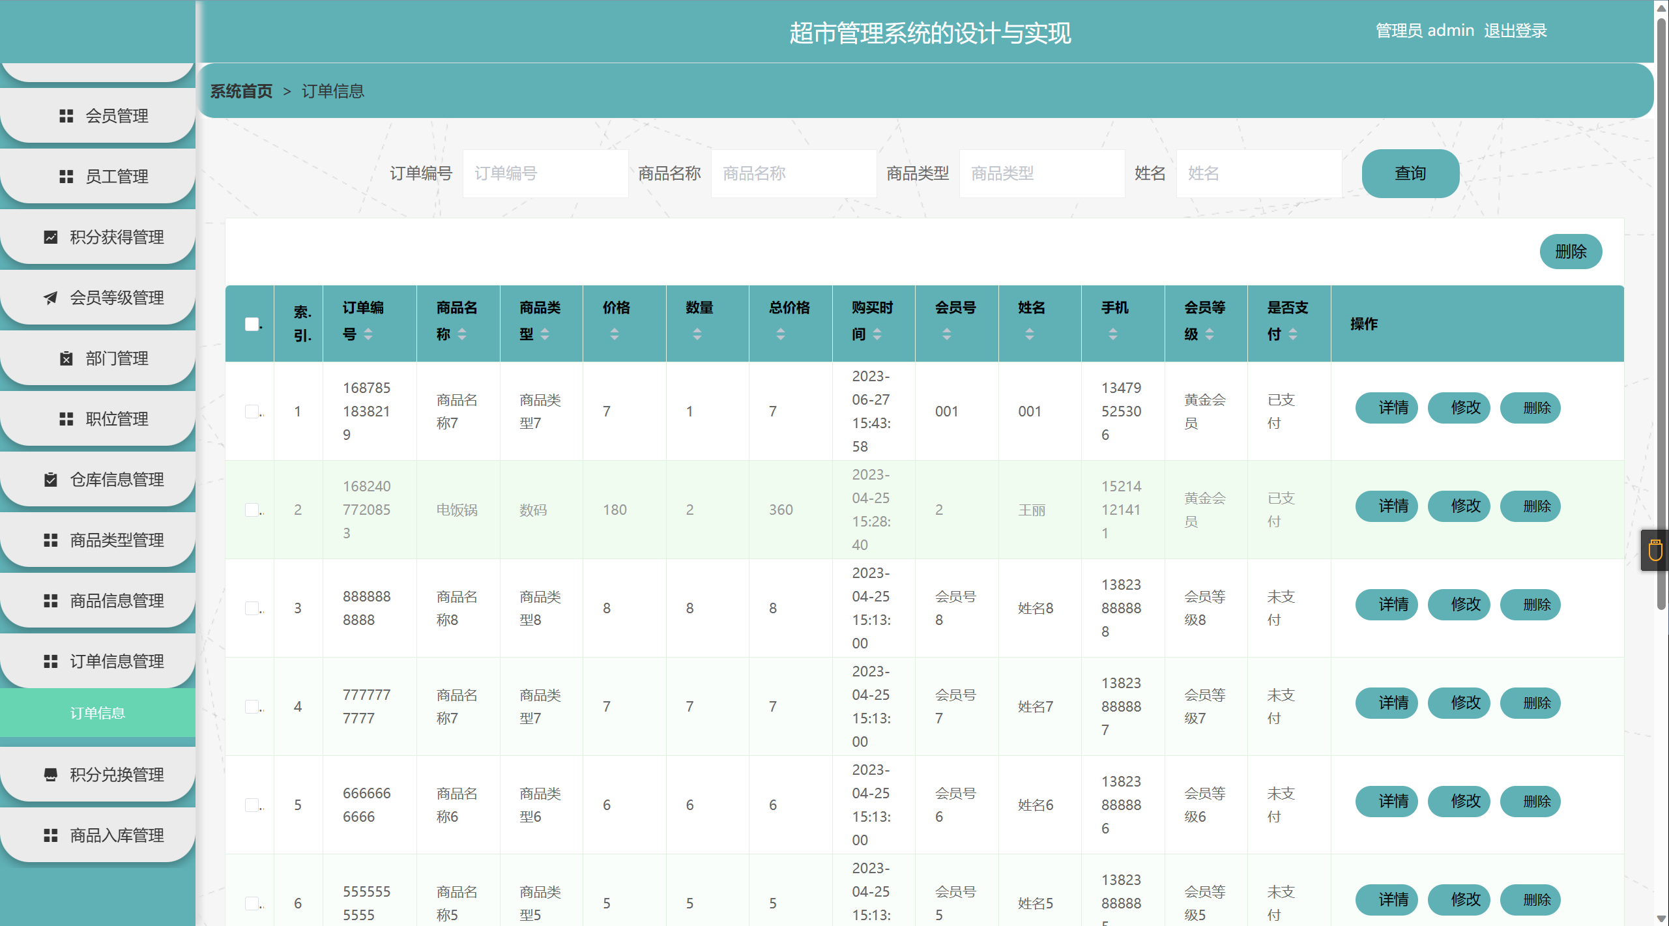Sort table by 总价格 column arrows
The image size is (1669, 926).
tap(781, 334)
